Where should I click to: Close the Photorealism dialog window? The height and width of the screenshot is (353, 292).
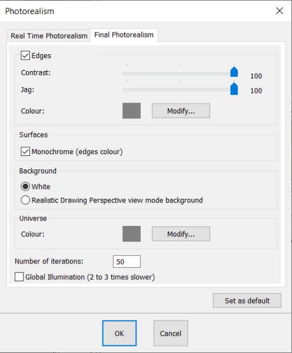(x=280, y=11)
